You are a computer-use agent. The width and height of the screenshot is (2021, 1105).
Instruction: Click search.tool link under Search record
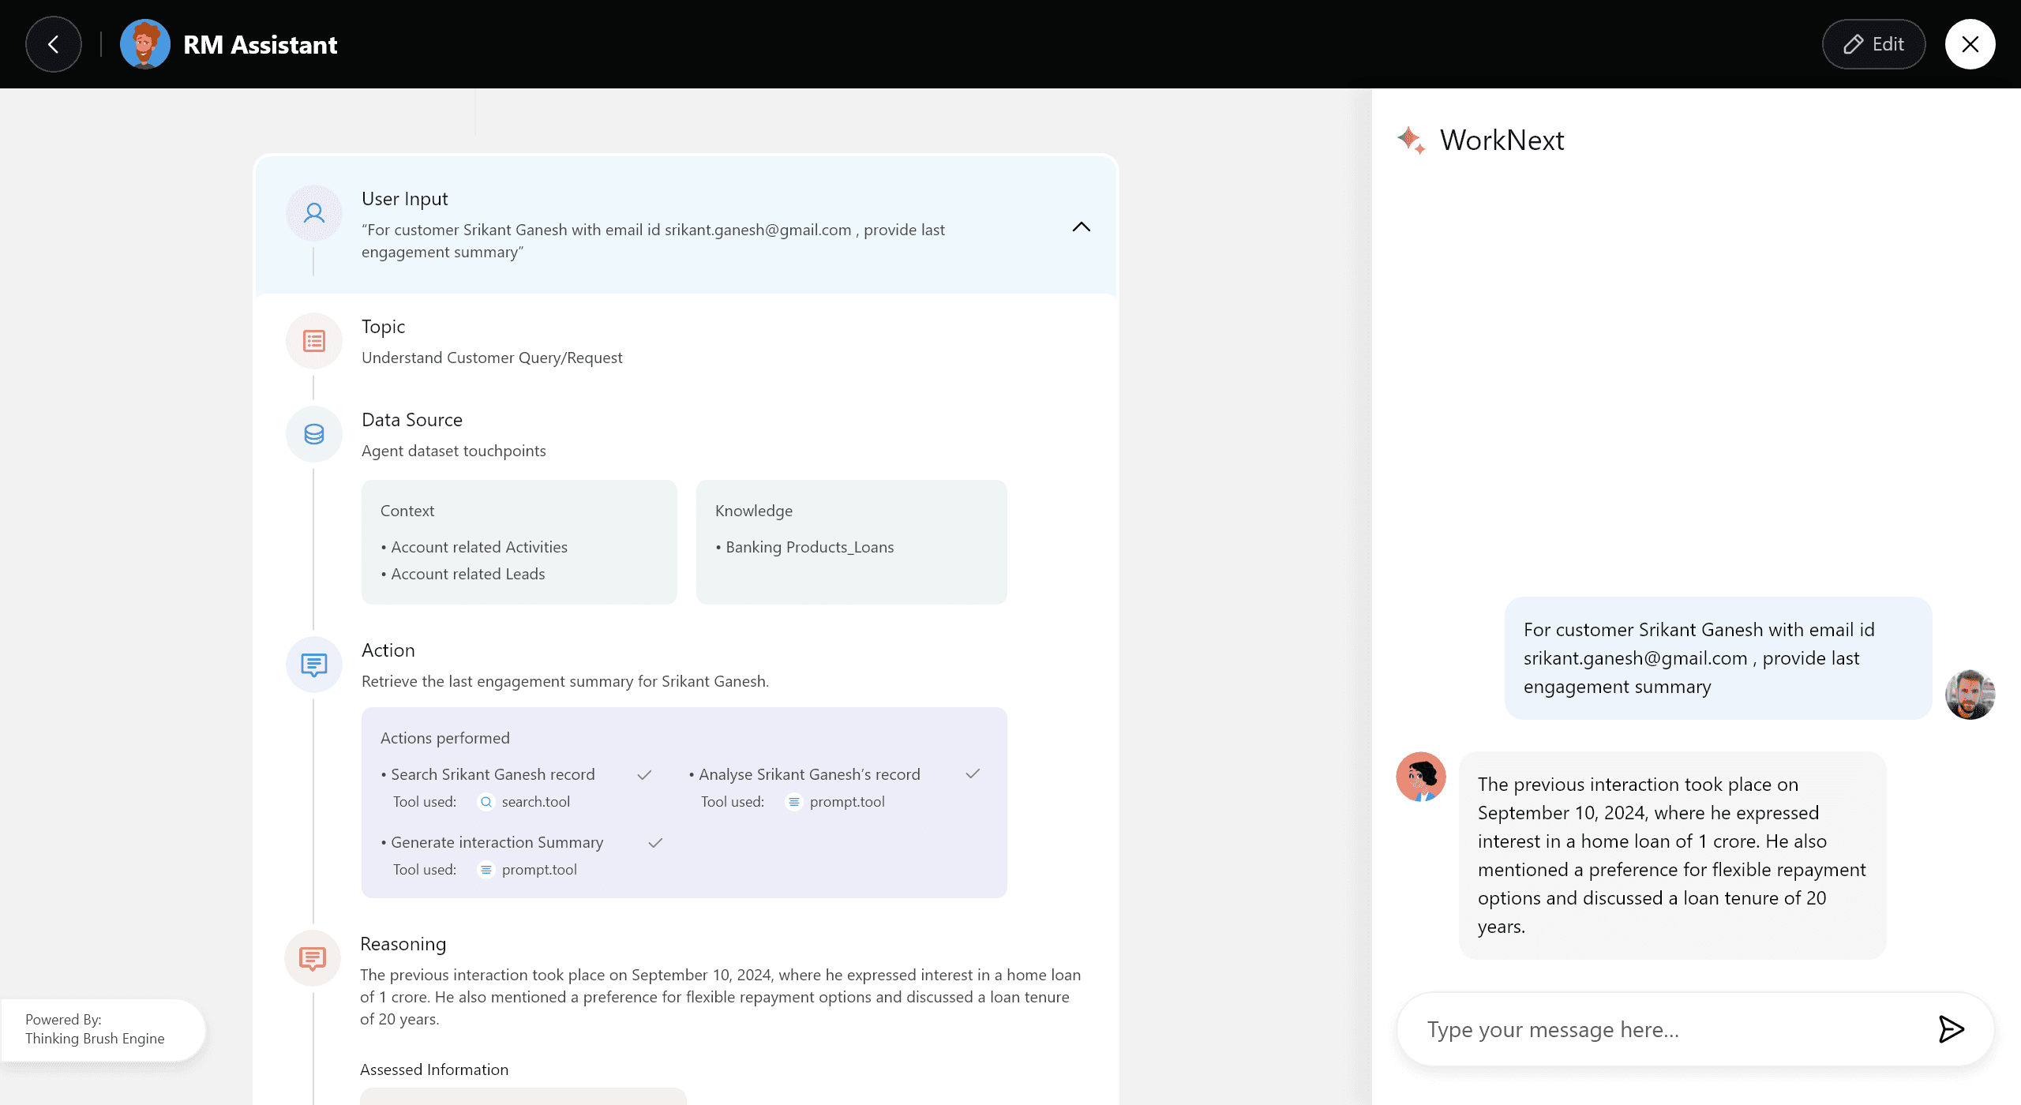(x=535, y=802)
